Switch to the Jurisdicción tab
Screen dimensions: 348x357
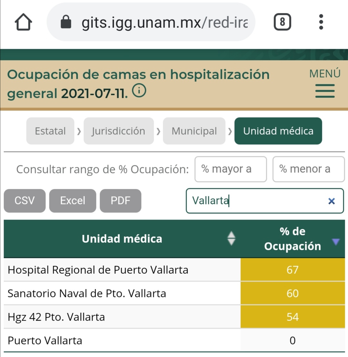[119, 131]
